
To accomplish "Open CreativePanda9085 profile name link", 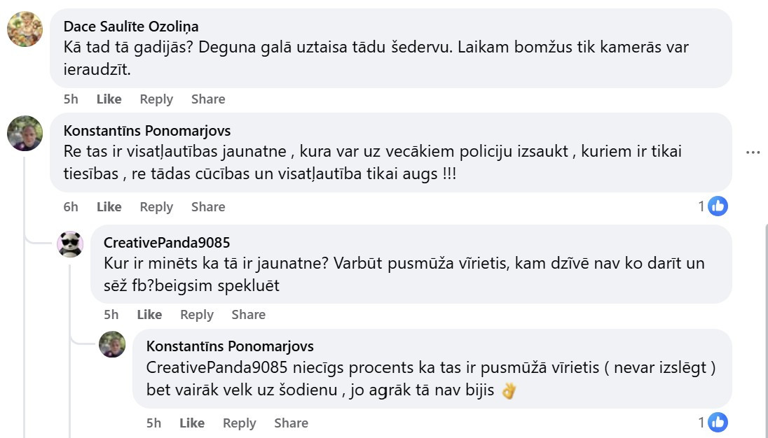I will [167, 243].
